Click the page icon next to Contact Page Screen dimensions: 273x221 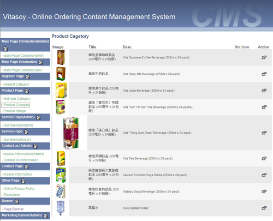tap(27, 166)
